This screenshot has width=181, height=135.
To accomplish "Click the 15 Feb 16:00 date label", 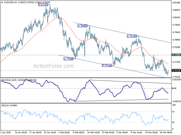I will (x=94, y=132).
